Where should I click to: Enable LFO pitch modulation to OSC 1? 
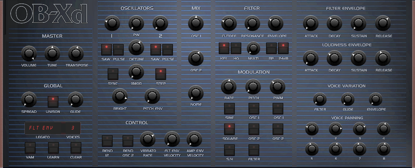pos(254,108)
